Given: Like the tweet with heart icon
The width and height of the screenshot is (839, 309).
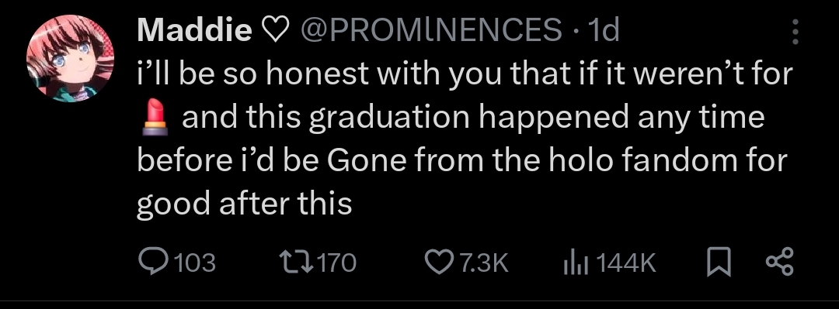Looking at the screenshot, I should pos(439,262).
